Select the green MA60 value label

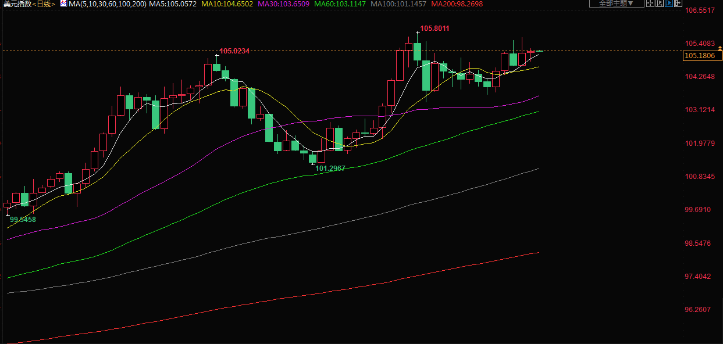340,4
